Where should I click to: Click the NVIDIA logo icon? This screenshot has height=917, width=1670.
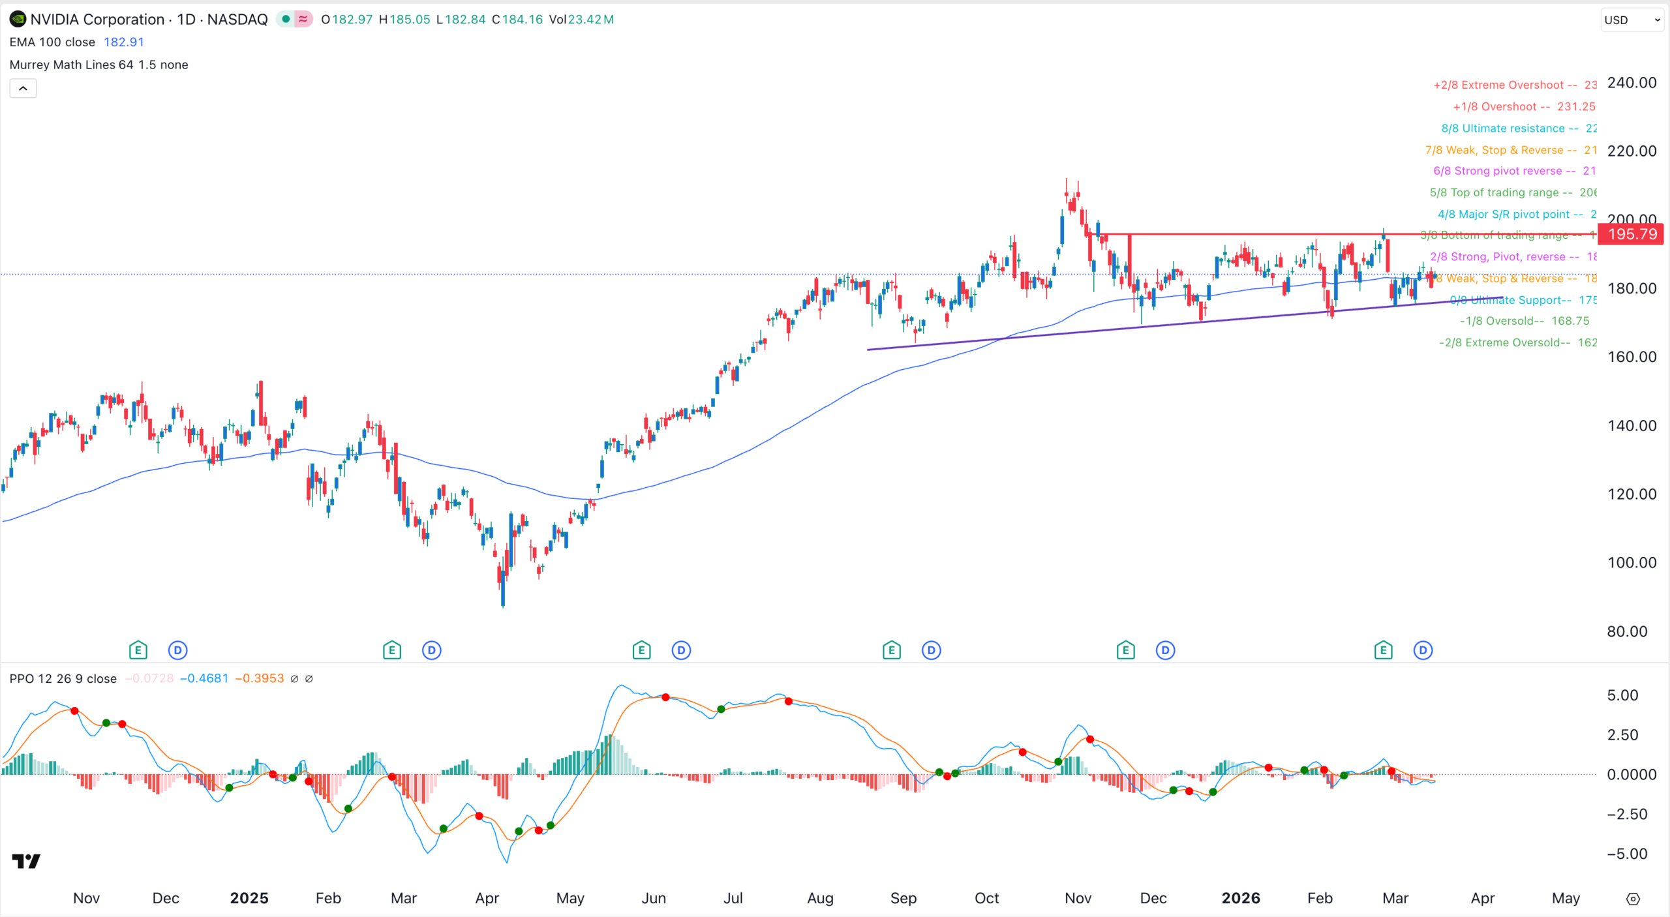pos(18,20)
